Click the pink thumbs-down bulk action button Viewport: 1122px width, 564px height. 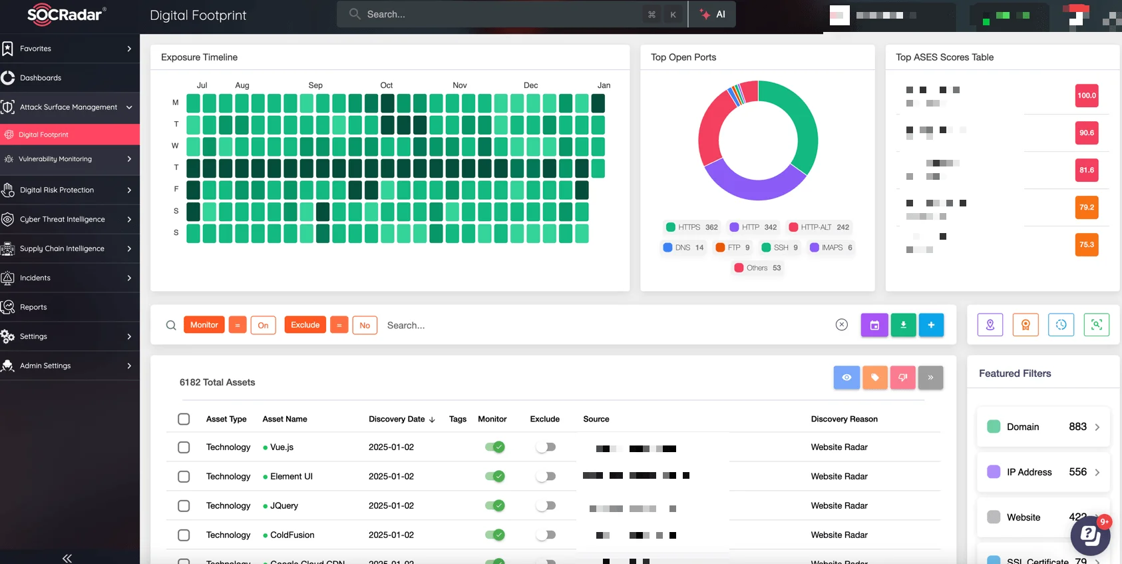click(903, 378)
